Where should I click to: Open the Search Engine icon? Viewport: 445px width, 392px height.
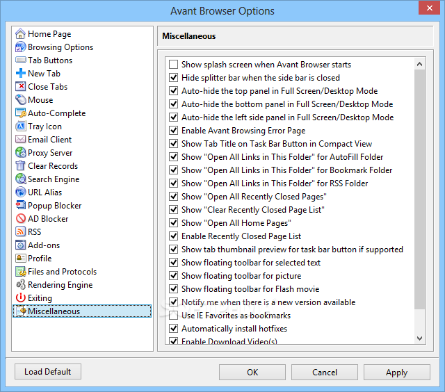[20, 179]
